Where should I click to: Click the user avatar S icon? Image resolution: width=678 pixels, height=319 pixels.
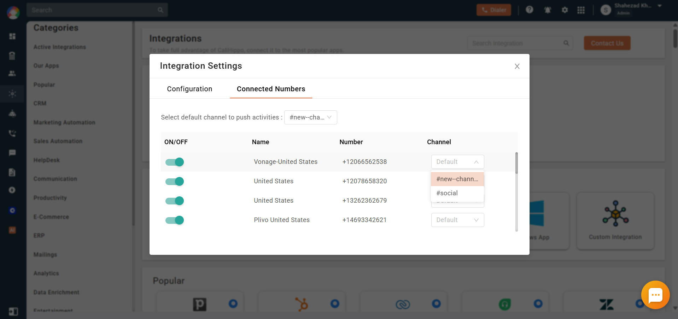point(606,10)
